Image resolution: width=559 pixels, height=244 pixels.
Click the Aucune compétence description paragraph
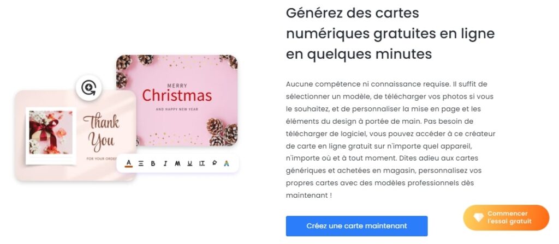click(390, 140)
